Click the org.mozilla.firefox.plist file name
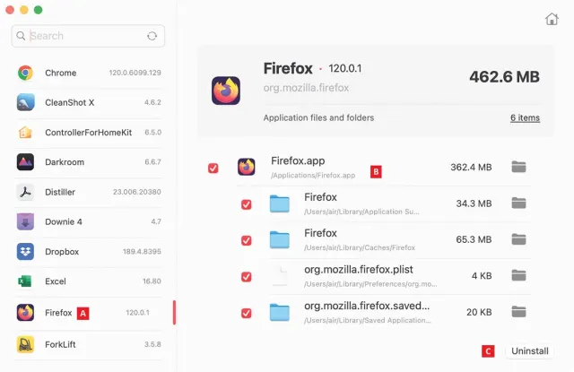 [359, 270]
